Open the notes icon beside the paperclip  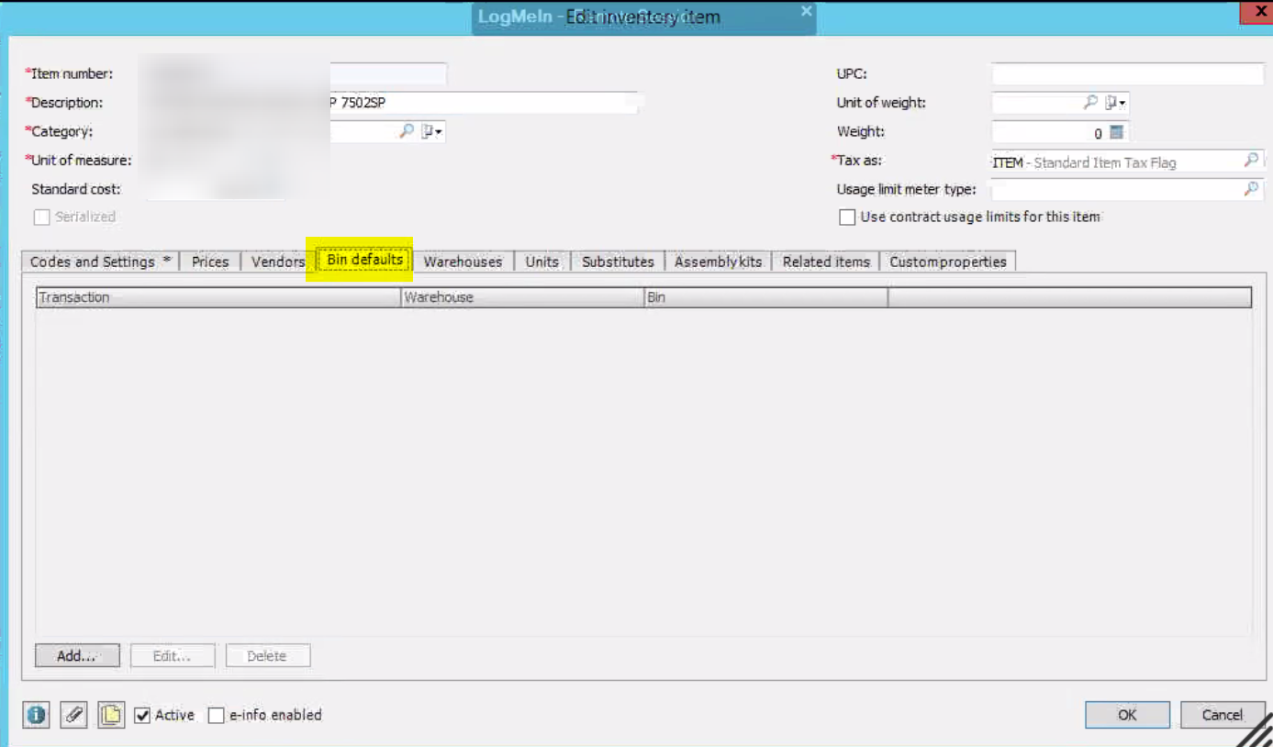pyautogui.click(x=111, y=715)
